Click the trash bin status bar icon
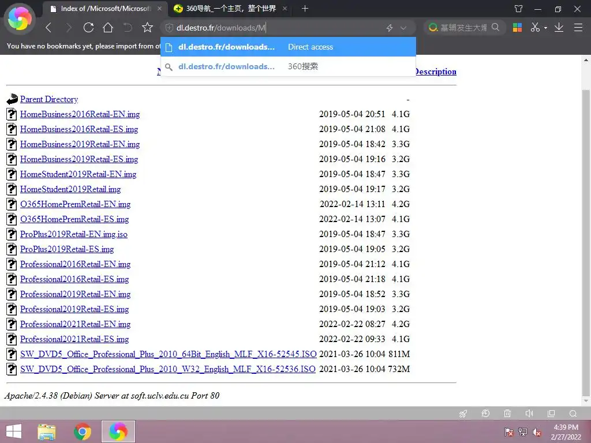The height and width of the screenshot is (443, 591). tap(507, 414)
